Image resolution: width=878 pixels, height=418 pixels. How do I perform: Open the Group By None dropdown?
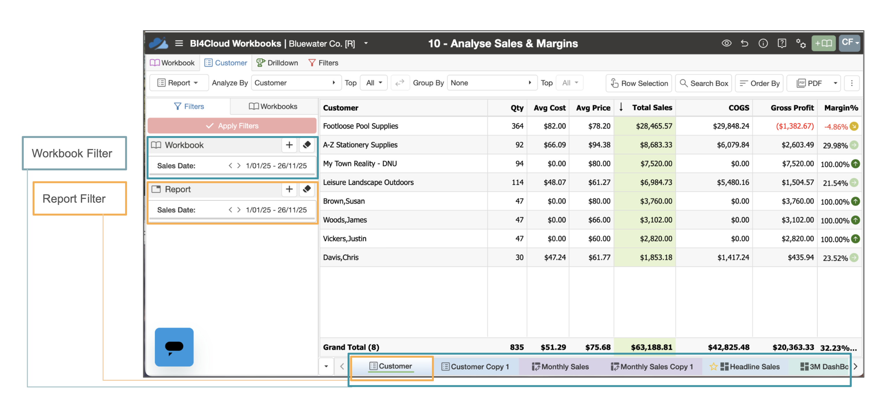(492, 83)
